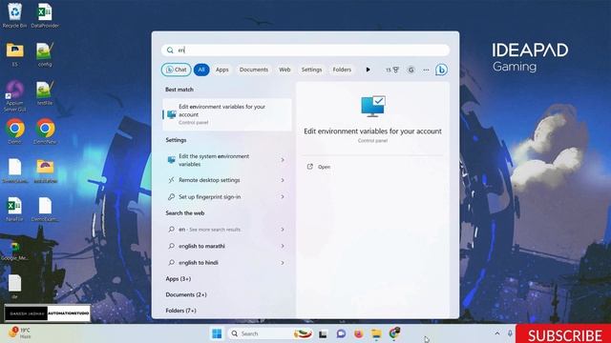Launch Appium Server GUI shortcut

tap(15, 95)
